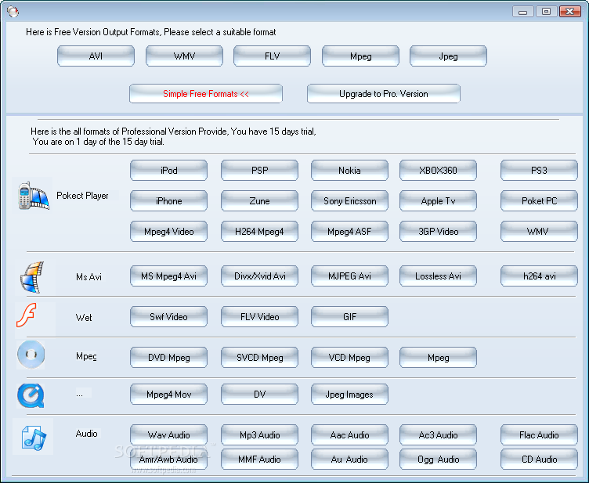Choose Mpeg4 Mov format
Image resolution: width=589 pixels, height=483 pixels.
(168, 395)
